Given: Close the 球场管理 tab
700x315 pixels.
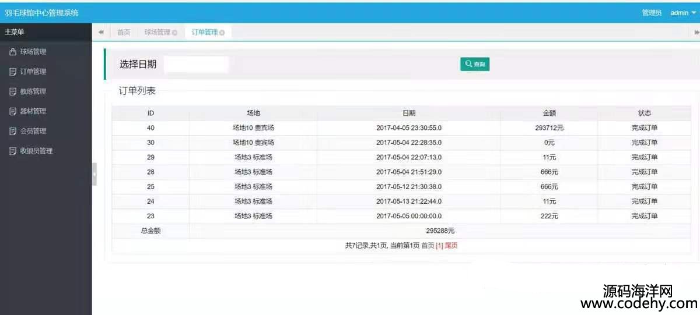Looking at the screenshot, I should pos(175,33).
